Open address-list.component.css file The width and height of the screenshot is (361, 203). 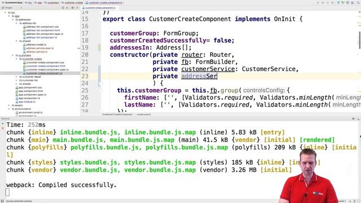pyautogui.click(x=42, y=27)
